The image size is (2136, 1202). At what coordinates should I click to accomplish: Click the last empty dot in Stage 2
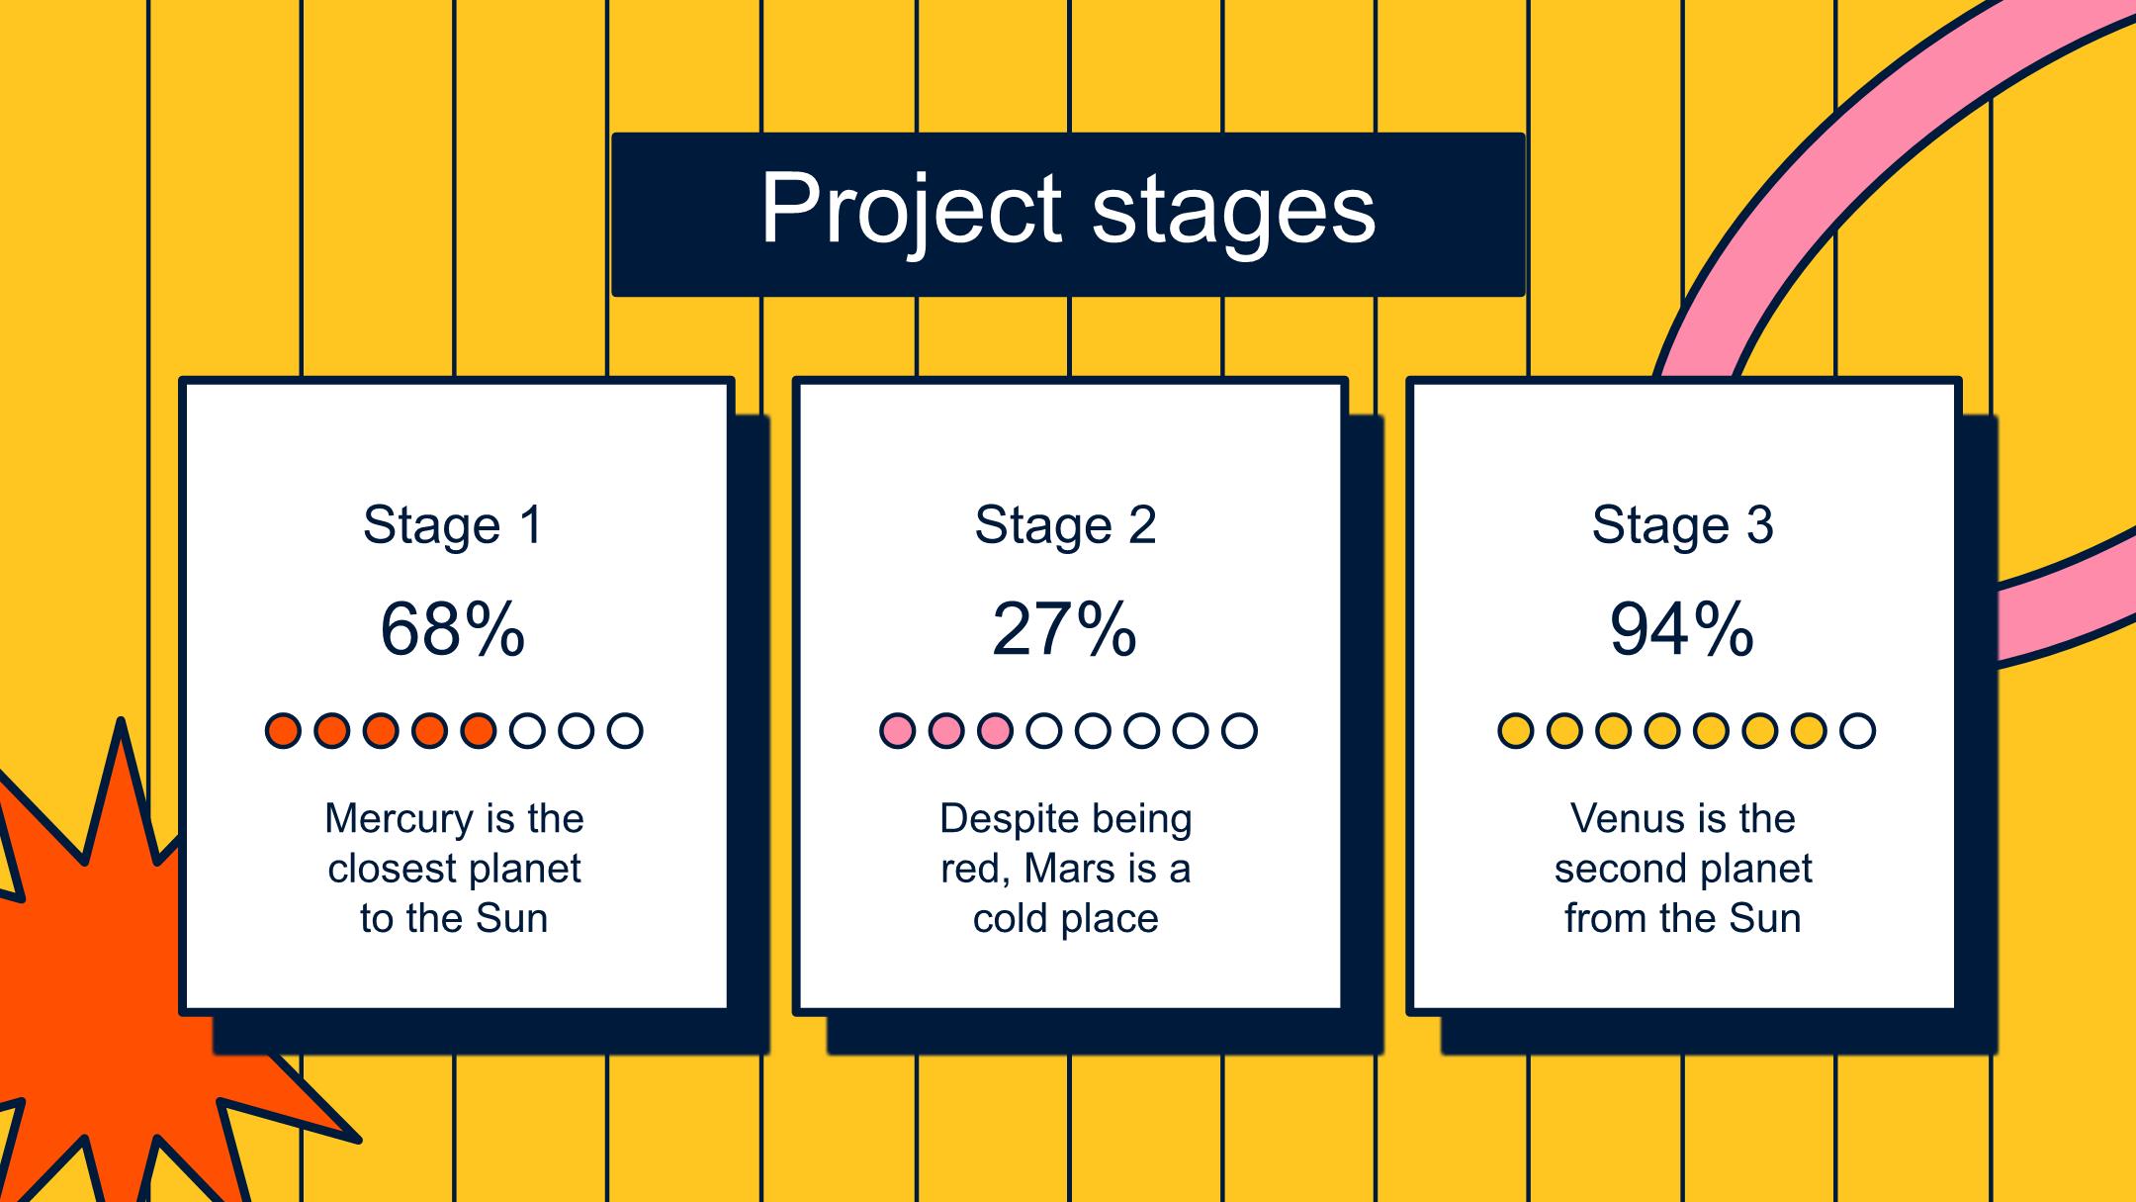[x=1239, y=731]
